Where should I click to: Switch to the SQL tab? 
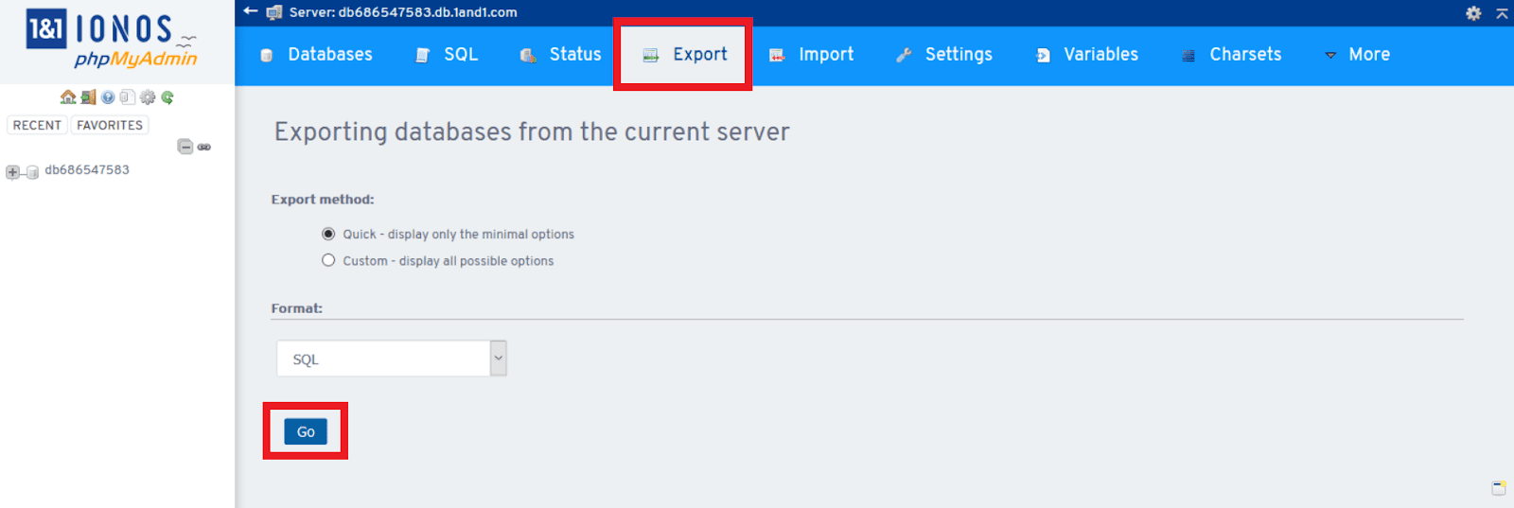448,55
